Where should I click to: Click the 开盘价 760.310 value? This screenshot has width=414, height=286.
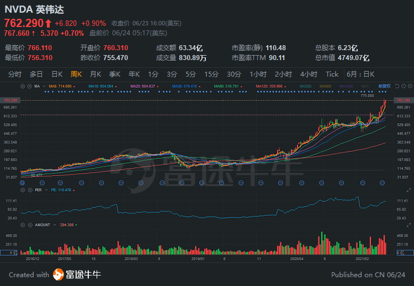116,48
